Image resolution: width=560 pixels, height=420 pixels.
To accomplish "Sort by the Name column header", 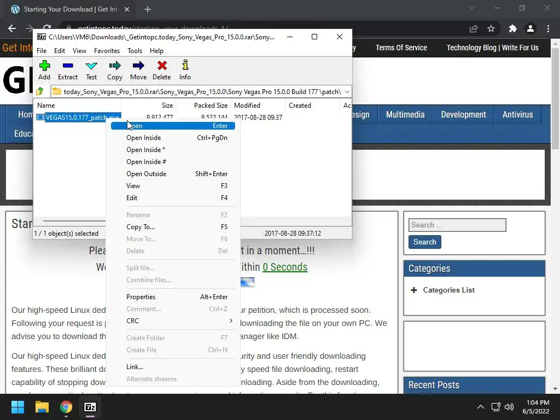I will click(78, 106).
